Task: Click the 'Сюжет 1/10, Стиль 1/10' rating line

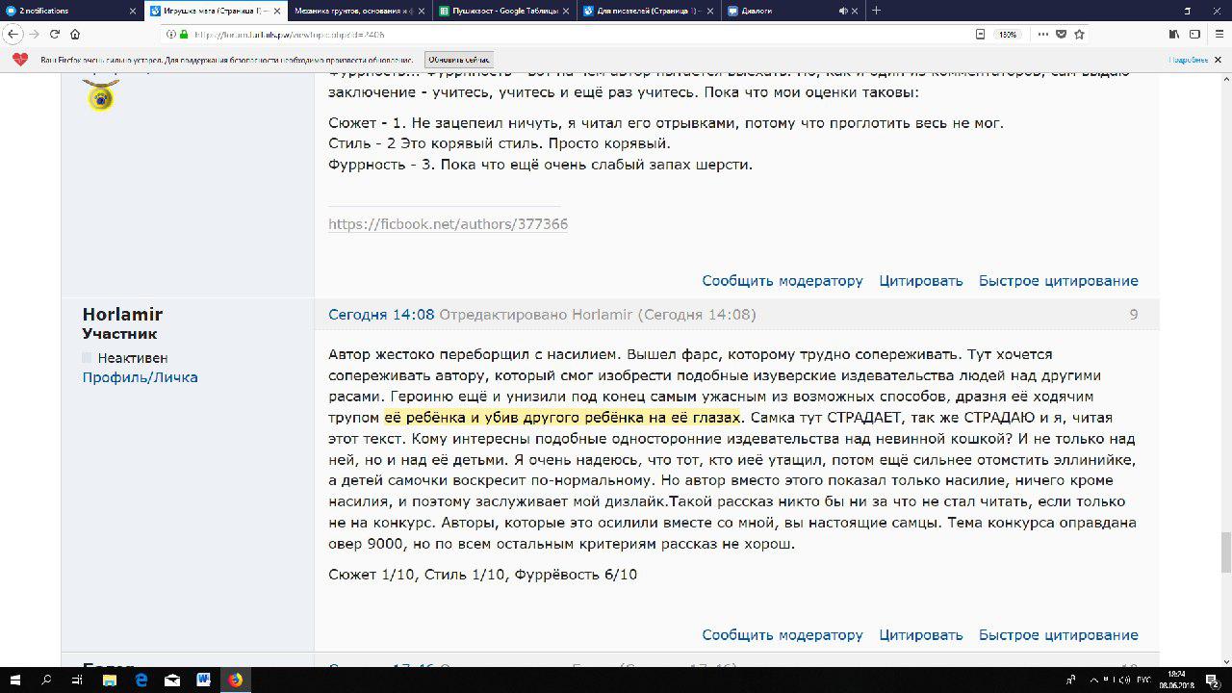Action: (482, 575)
